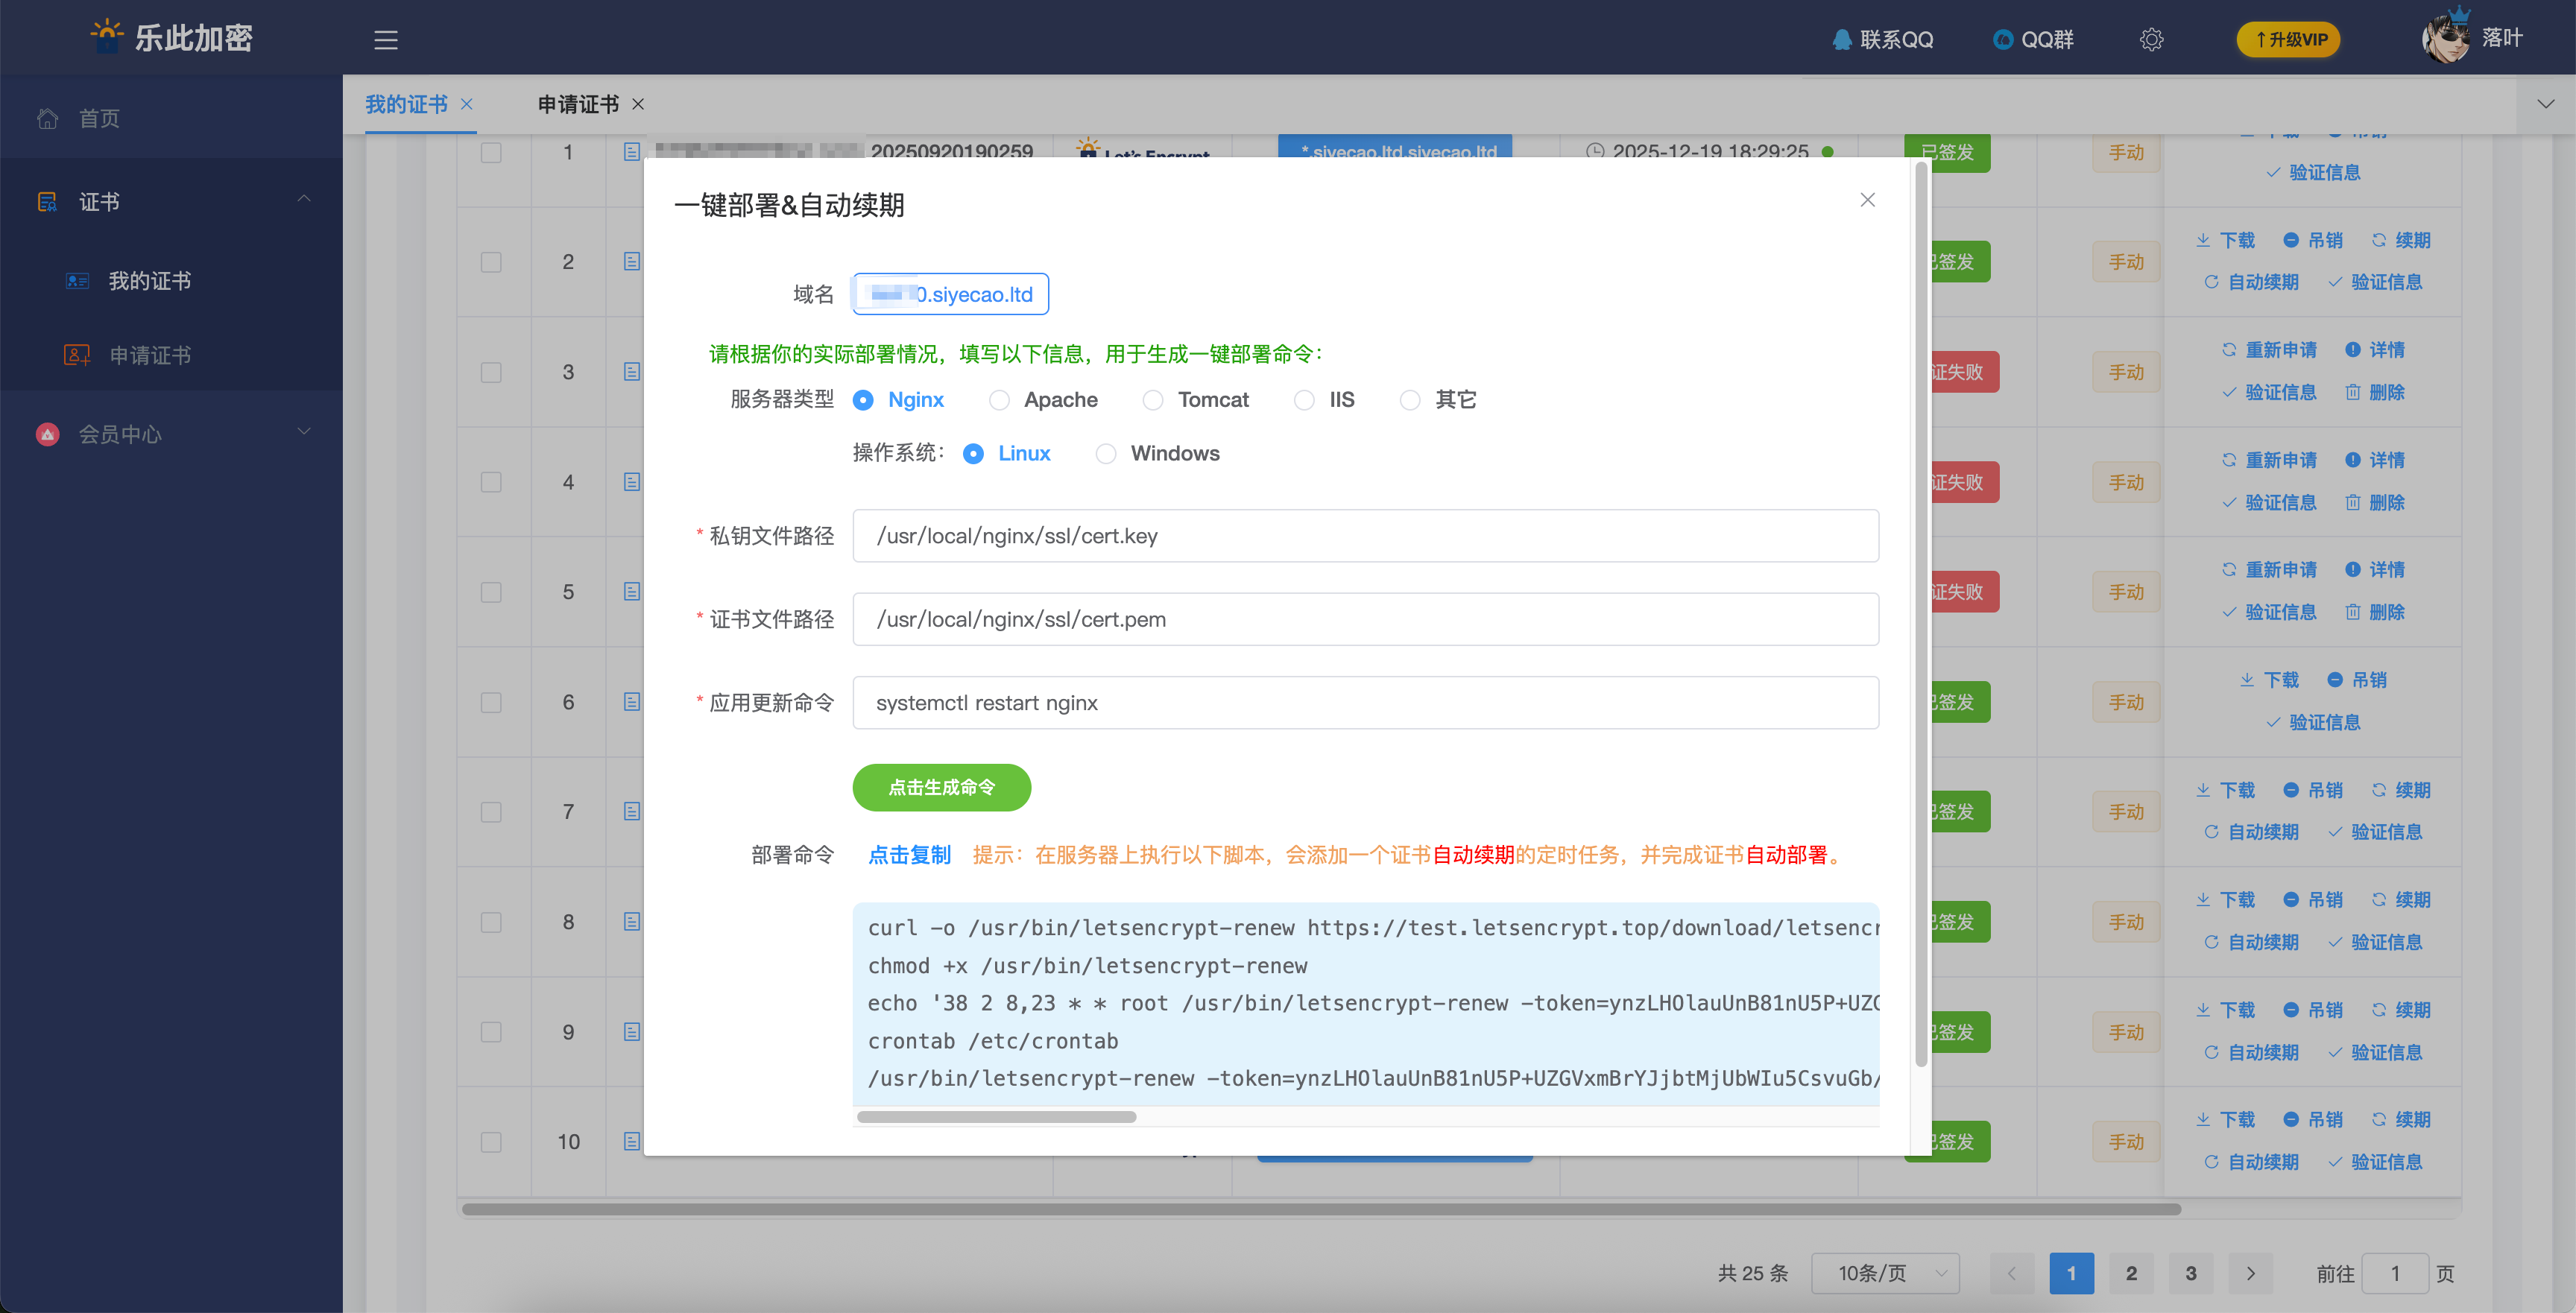This screenshot has height=1313, width=2576.
Task: Click the 应用更新命令 input field
Action: 1365,703
